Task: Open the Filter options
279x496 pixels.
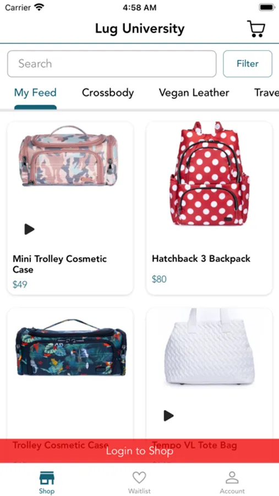Action: click(x=248, y=63)
